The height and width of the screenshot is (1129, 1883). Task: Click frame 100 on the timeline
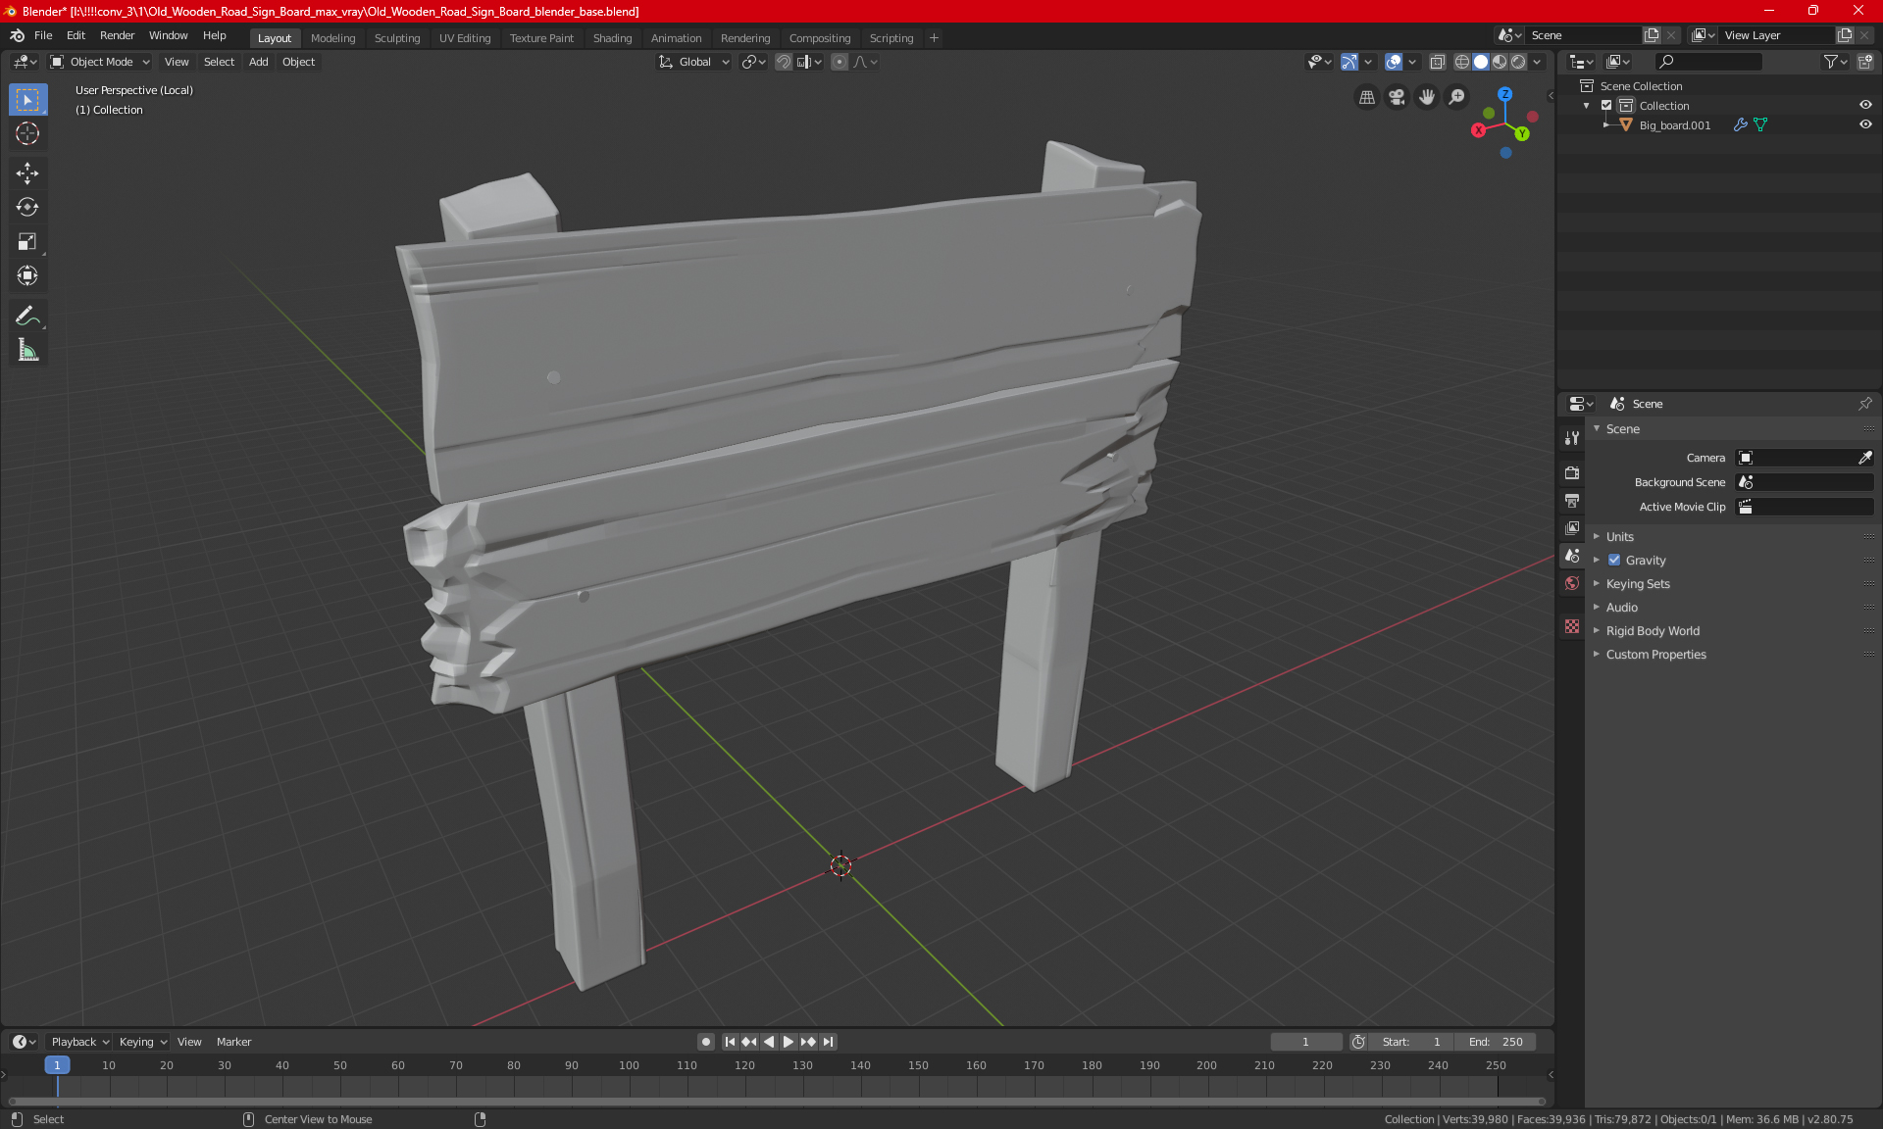coord(629,1066)
